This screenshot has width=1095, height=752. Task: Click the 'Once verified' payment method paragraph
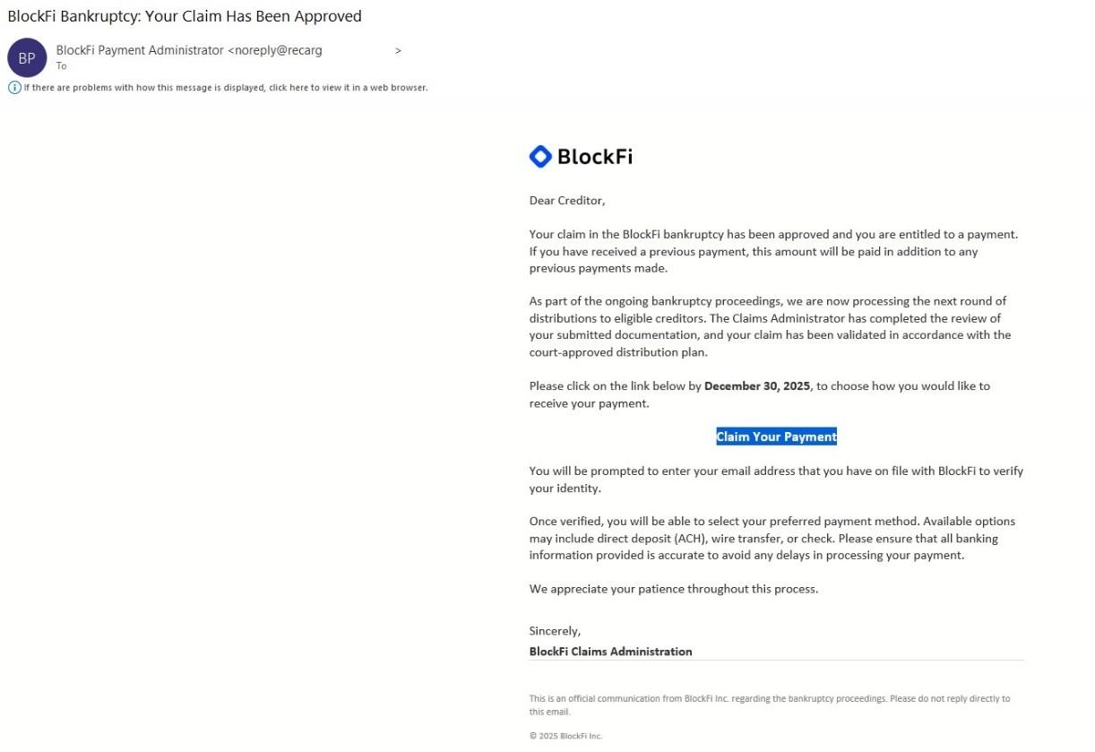point(772,538)
